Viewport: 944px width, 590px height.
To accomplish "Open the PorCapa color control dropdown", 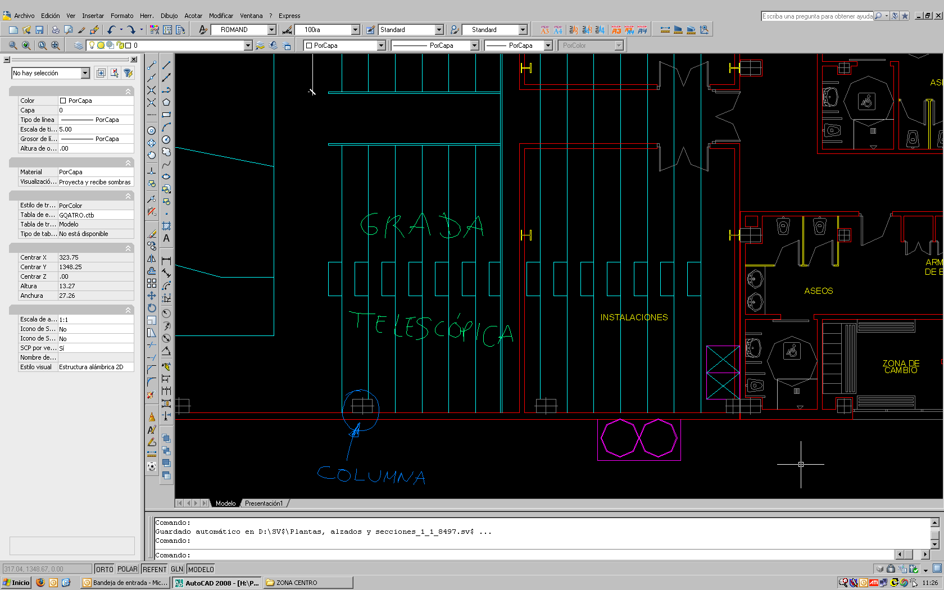I will pos(381,46).
